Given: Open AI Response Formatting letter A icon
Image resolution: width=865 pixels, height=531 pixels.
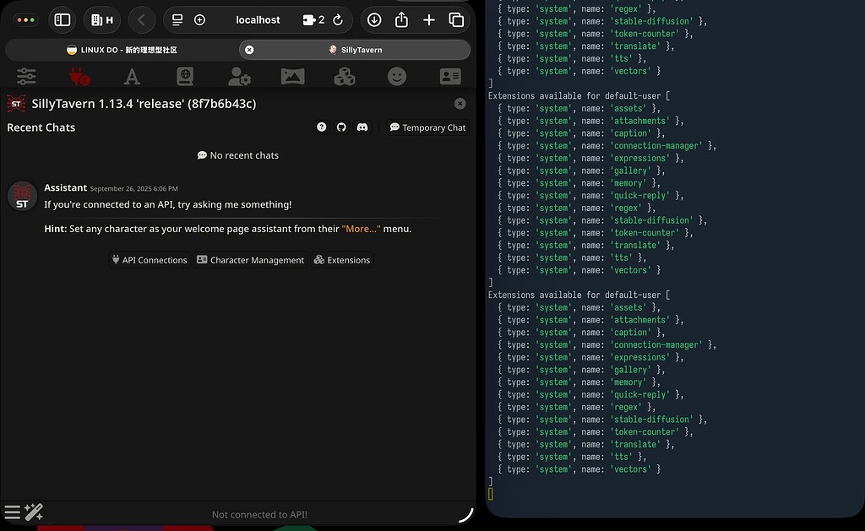Looking at the screenshot, I should 131,76.
